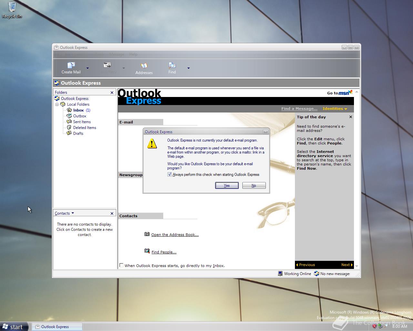The width and height of the screenshot is (413, 331).
Task: Collapse the Local Folders tree node
Action: click(x=57, y=104)
